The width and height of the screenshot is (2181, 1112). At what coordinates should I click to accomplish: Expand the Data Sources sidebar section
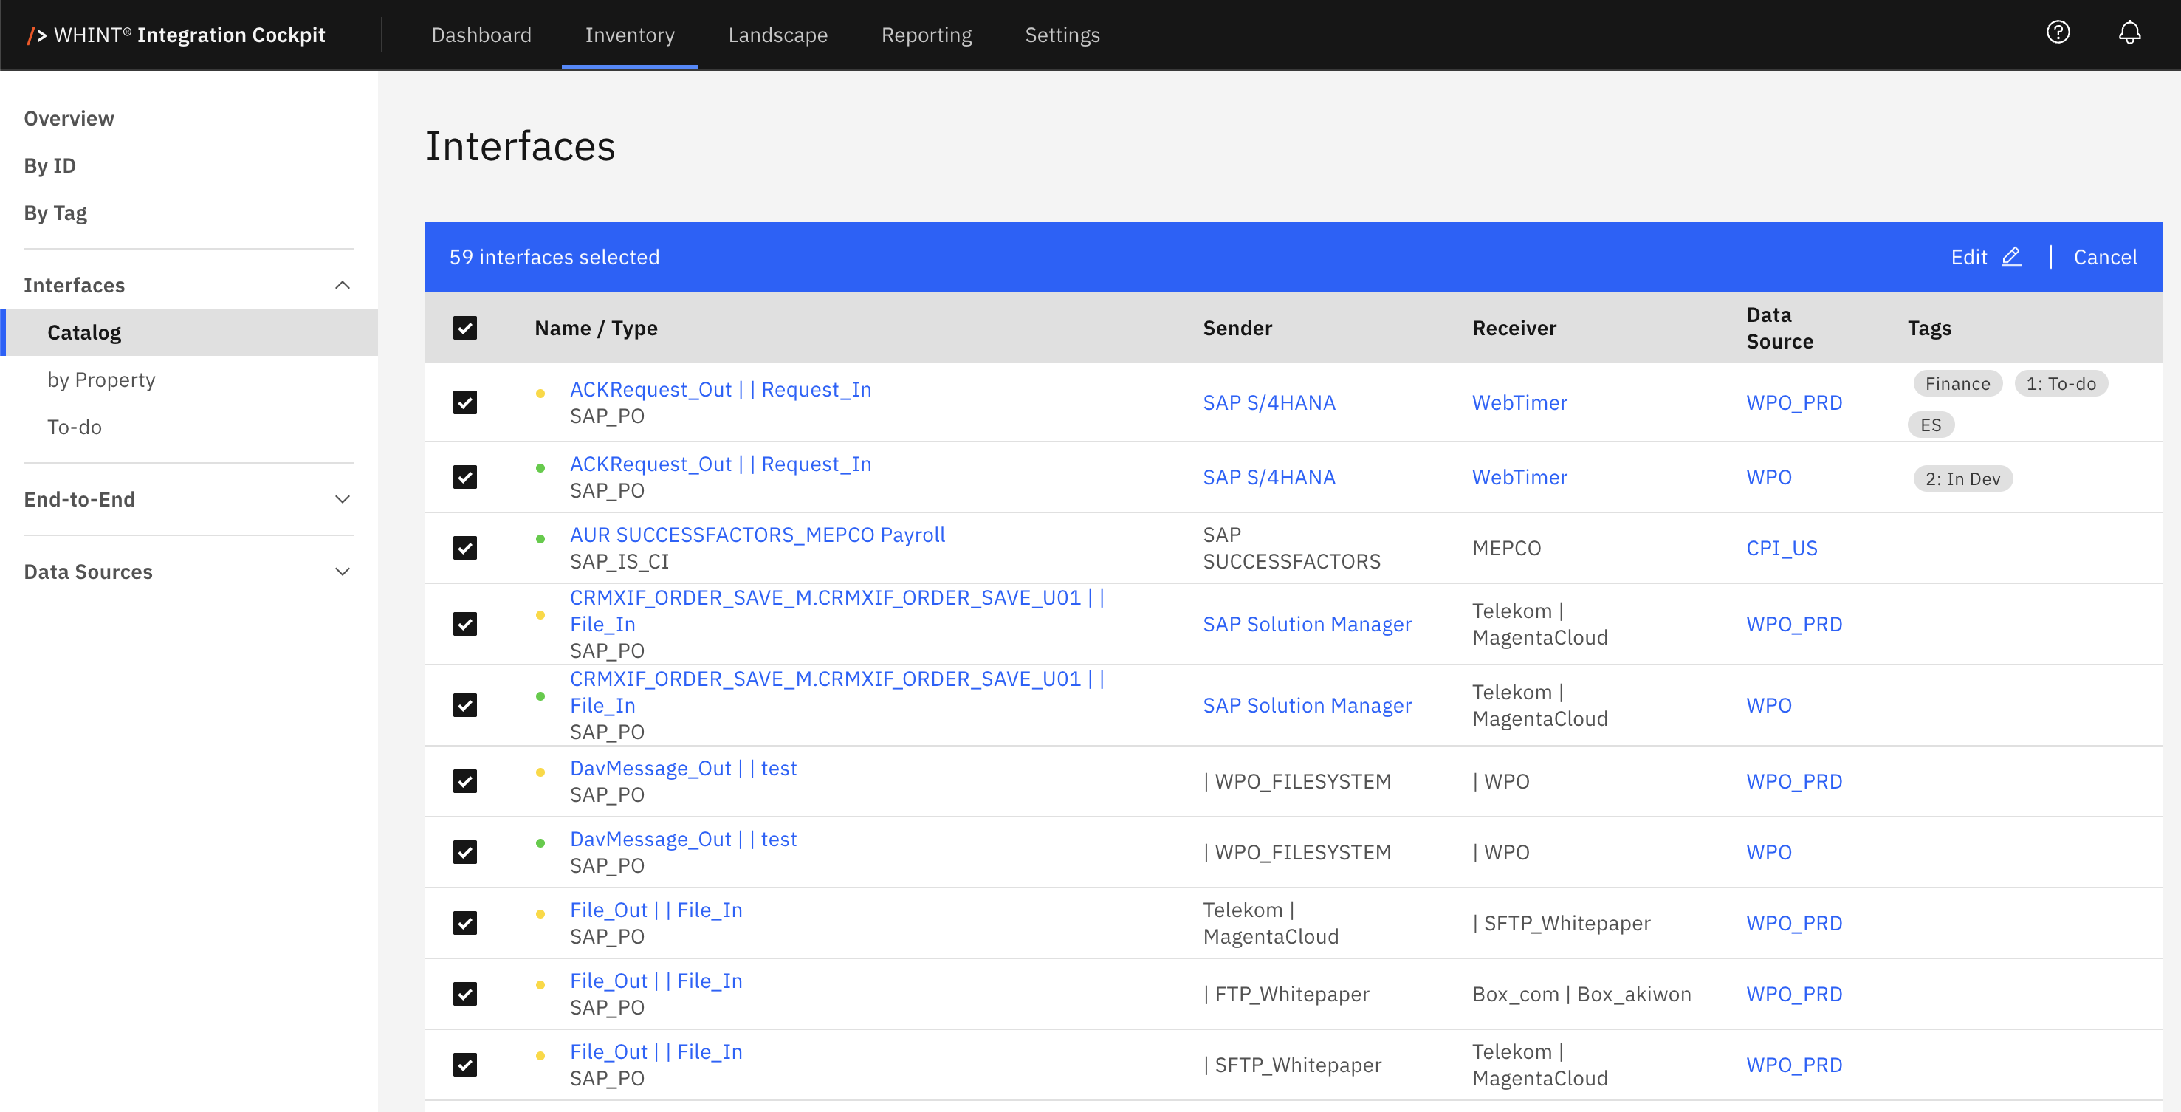click(342, 572)
